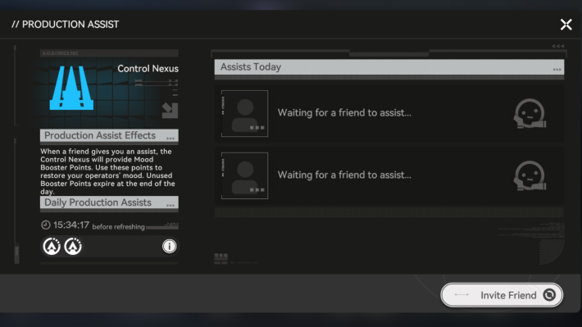Select the second assist token icon
Viewport: 582px width, 327px height.
pos(73,246)
